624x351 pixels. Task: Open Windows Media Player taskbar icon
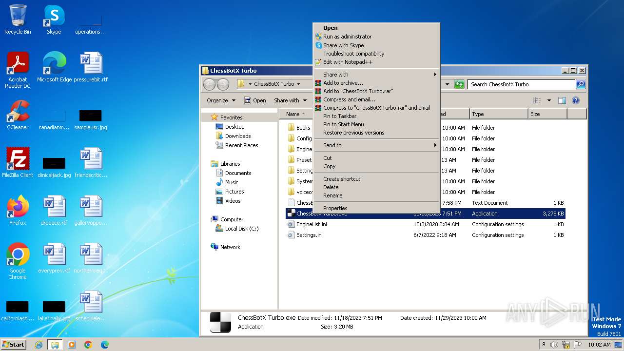pos(72,345)
